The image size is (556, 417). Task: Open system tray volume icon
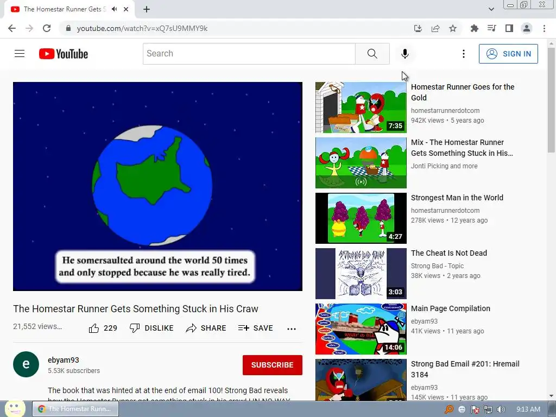click(501, 409)
